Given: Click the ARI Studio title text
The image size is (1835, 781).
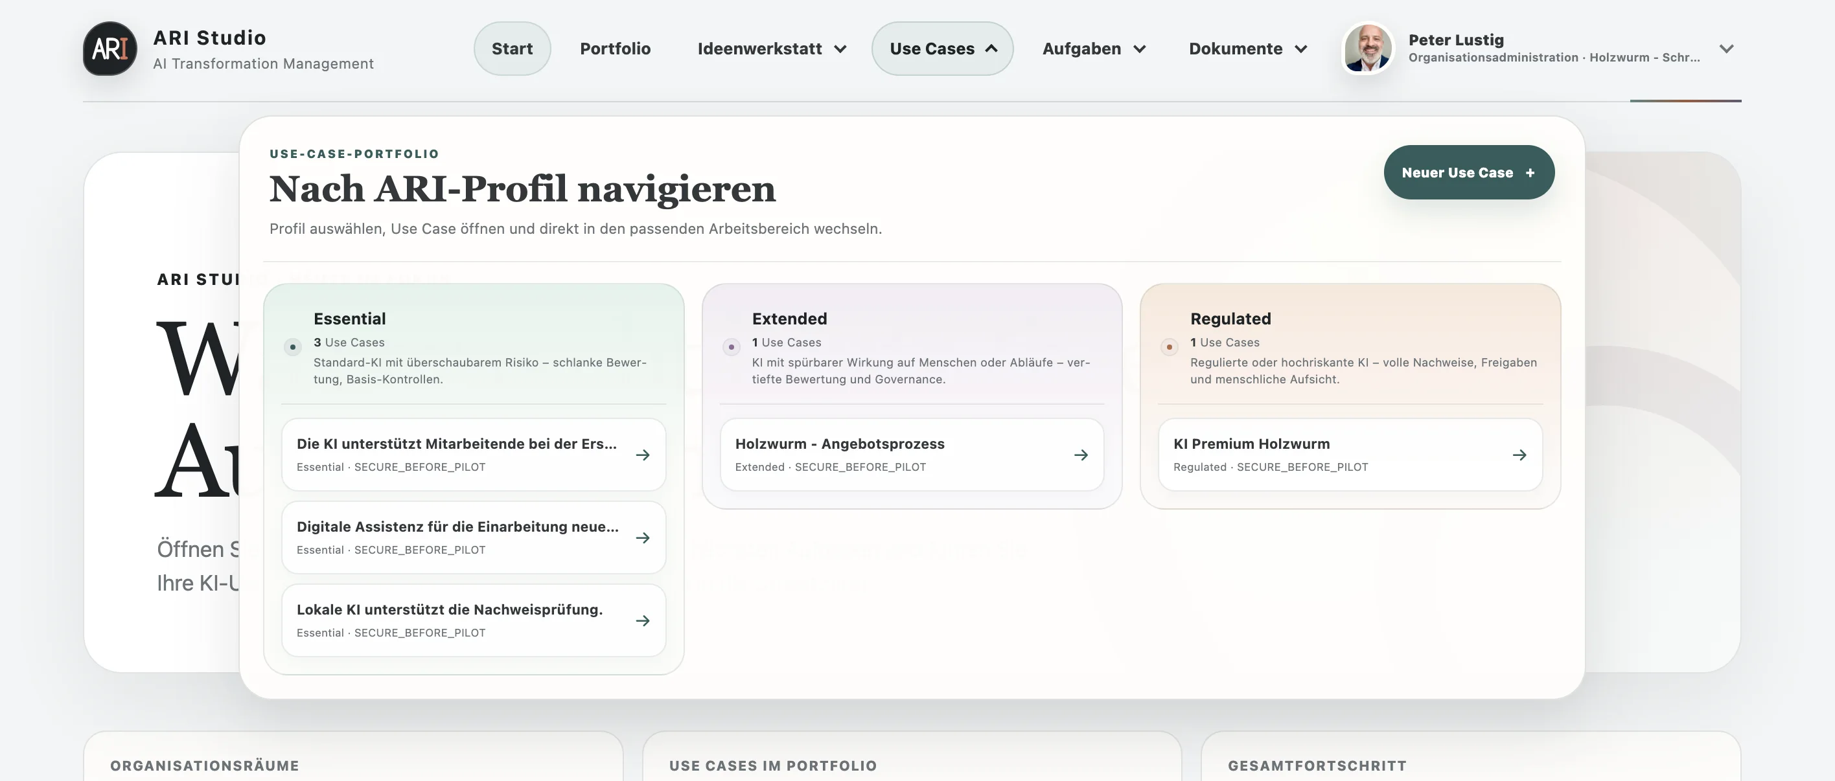Looking at the screenshot, I should point(209,37).
